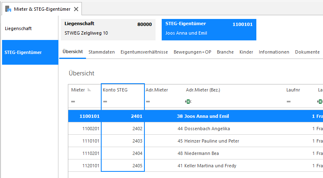The image size is (323, 178).
Task: Click the STEG-Eigentümer 1100101 header card
Action: (x=209, y=30)
